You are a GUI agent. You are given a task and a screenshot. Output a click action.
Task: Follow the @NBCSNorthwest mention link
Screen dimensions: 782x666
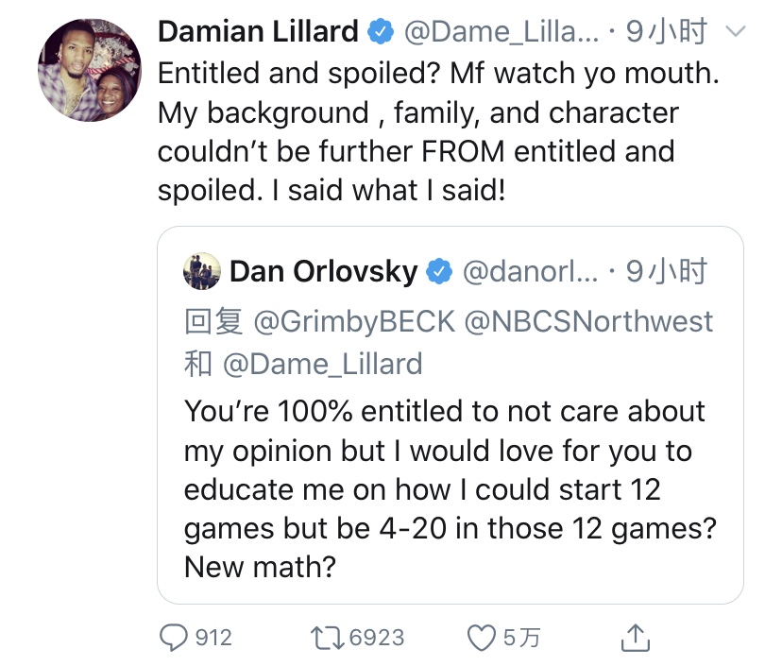588,321
